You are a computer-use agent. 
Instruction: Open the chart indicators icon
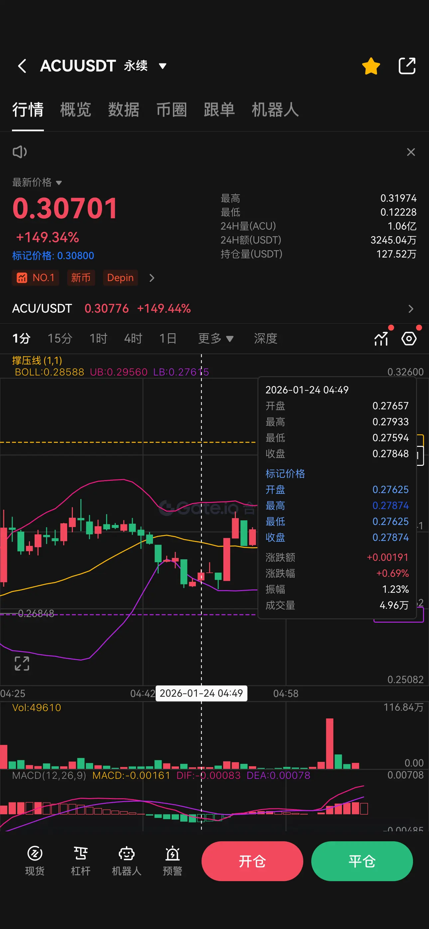click(x=381, y=339)
